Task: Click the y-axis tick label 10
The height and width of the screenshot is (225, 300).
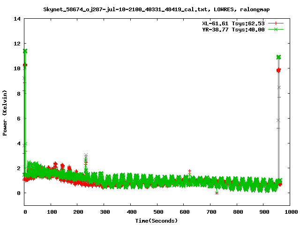Action: tap(17, 68)
